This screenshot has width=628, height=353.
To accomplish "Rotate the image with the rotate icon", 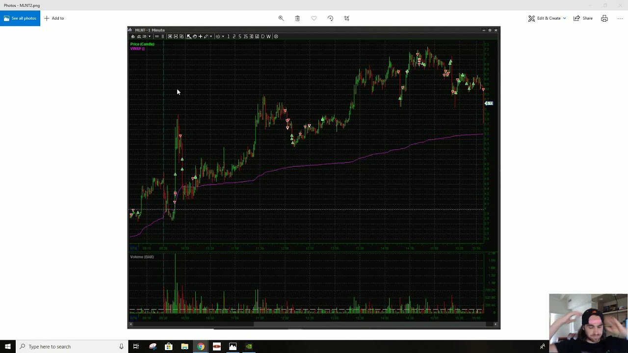I will 330,18.
